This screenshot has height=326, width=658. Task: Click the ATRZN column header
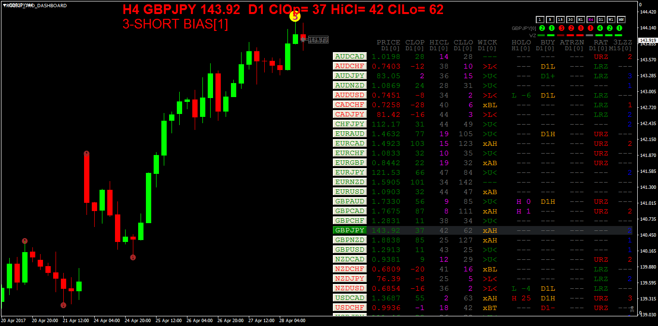coord(572,43)
